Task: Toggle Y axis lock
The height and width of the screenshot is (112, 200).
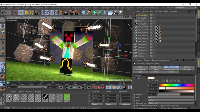Action: tap(49, 12)
